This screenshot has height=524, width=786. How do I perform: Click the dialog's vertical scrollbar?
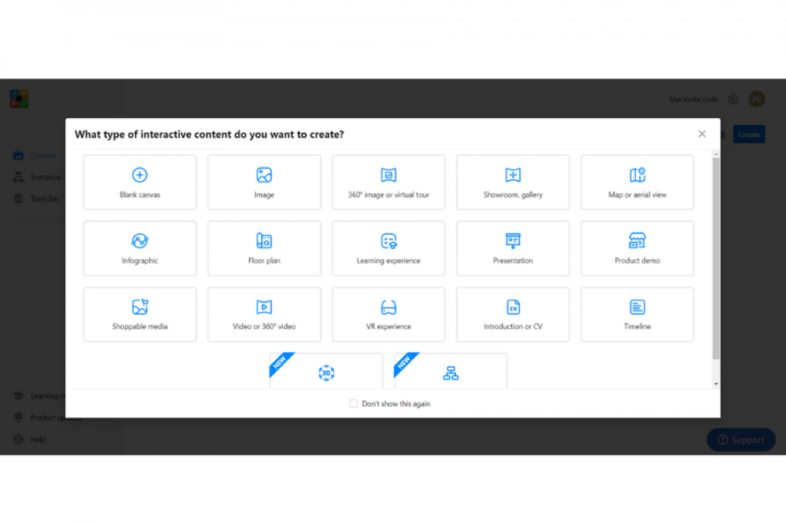(715, 259)
